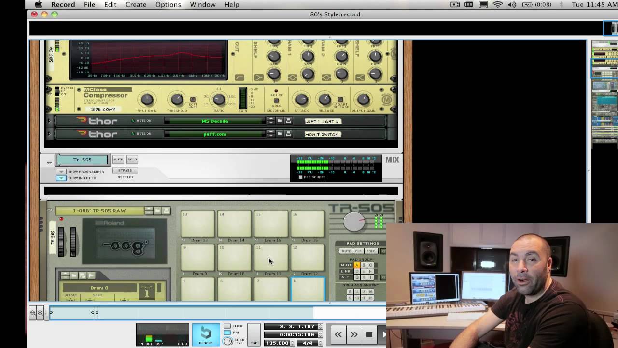Adjust the compressor Input Gain knob
Screen dimensions: 618x348
click(146, 100)
